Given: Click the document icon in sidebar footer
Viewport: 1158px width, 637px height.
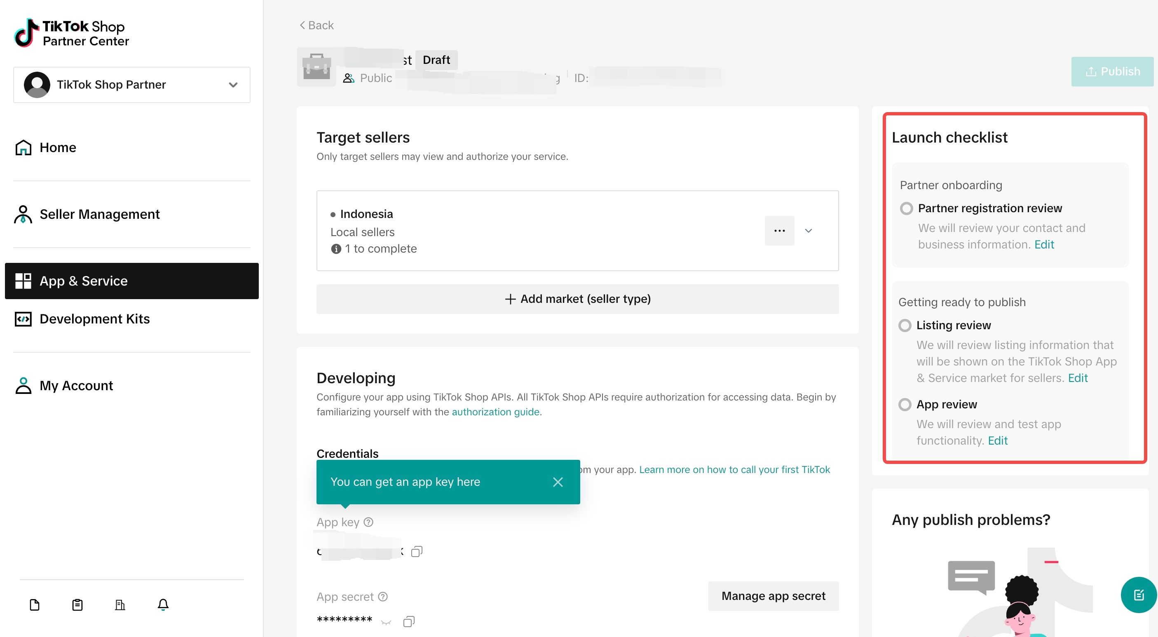Looking at the screenshot, I should (35, 604).
